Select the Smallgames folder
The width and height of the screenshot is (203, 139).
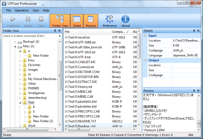36,93
